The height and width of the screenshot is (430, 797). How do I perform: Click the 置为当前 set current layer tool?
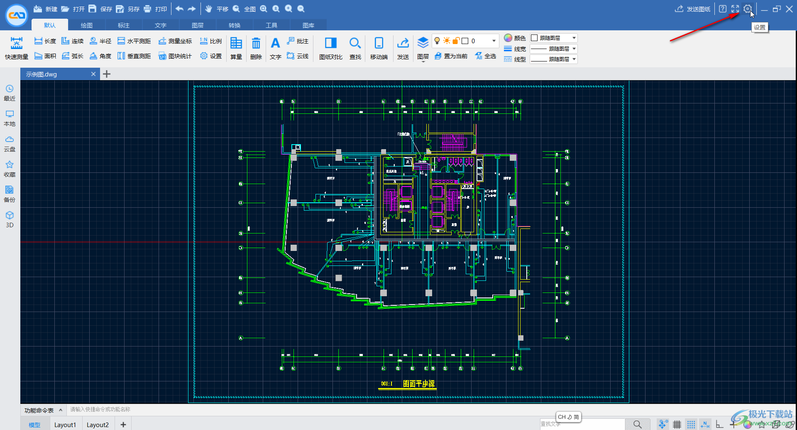coord(451,56)
